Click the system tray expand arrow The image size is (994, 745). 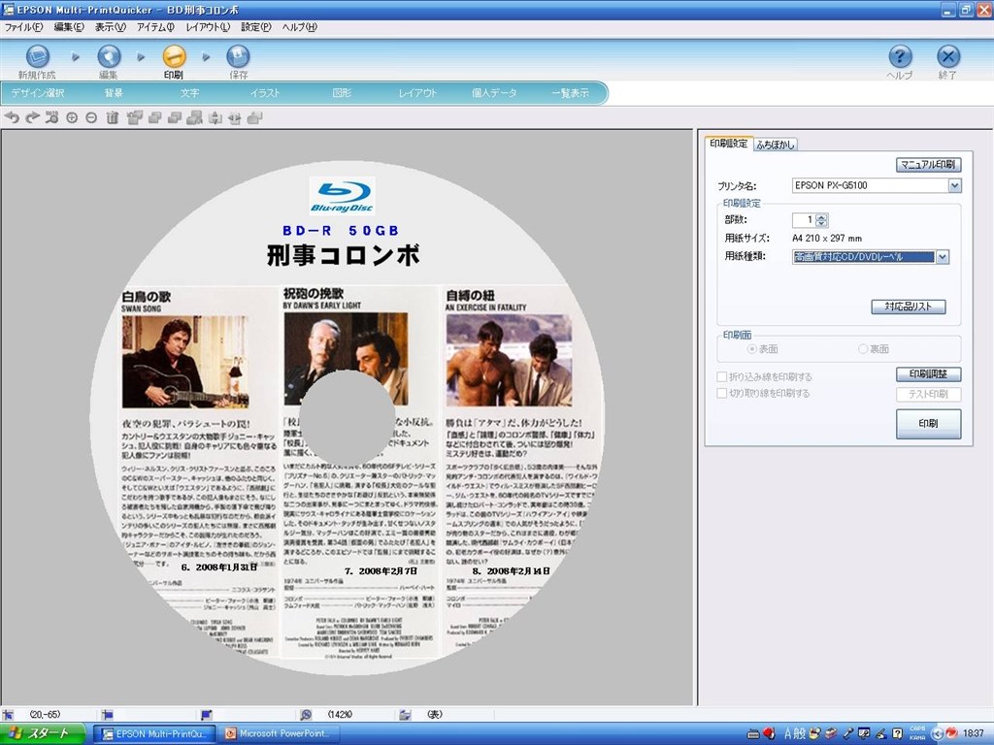click(x=938, y=733)
